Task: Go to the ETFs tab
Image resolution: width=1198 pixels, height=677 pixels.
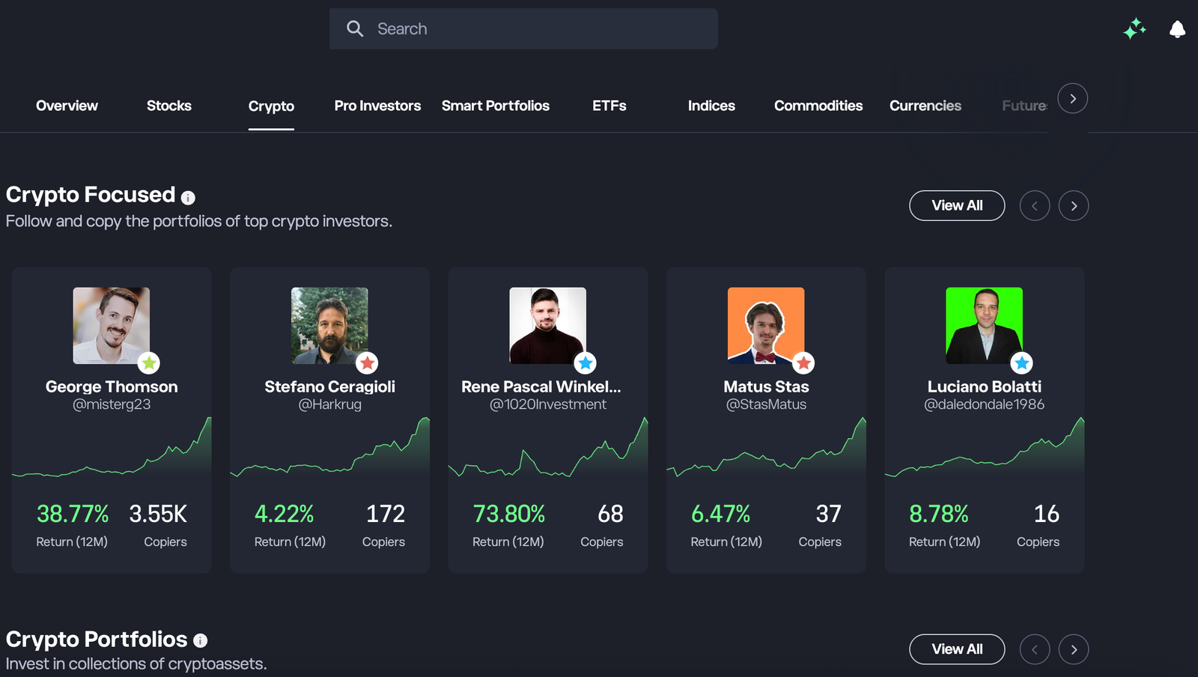Action: coord(609,106)
